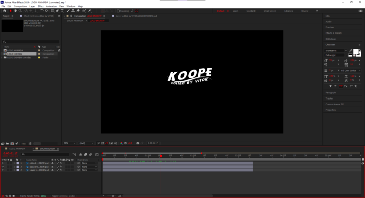Open the Graph Editor icon in timeline
Viewport: 365px width, 198px height.
[x=97, y=154]
